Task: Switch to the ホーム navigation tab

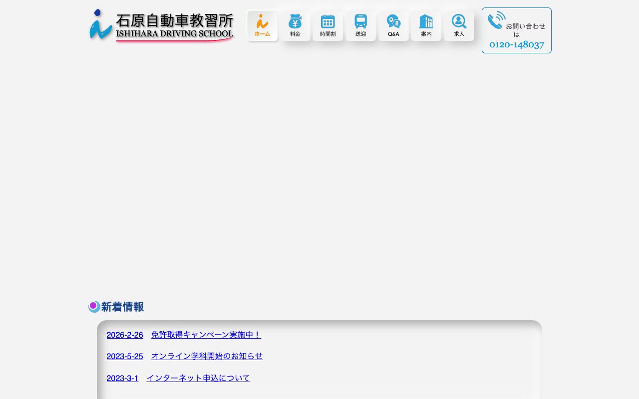Action: [262, 26]
